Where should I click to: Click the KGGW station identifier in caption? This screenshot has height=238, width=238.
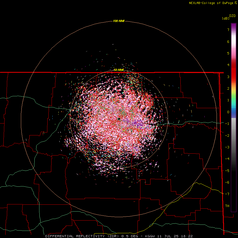click(150, 236)
